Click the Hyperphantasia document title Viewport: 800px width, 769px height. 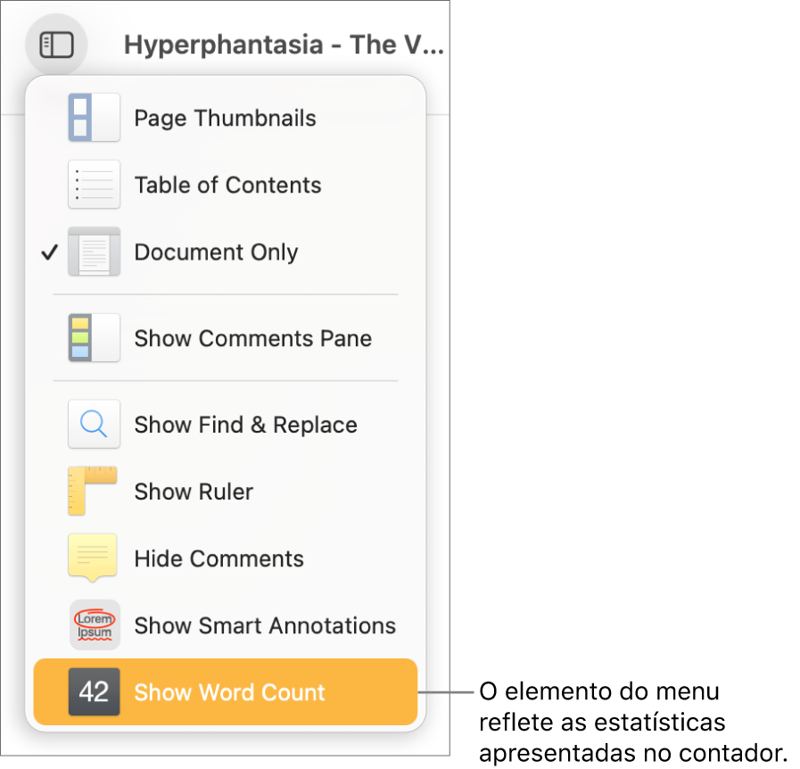click(x=283, y=45)
